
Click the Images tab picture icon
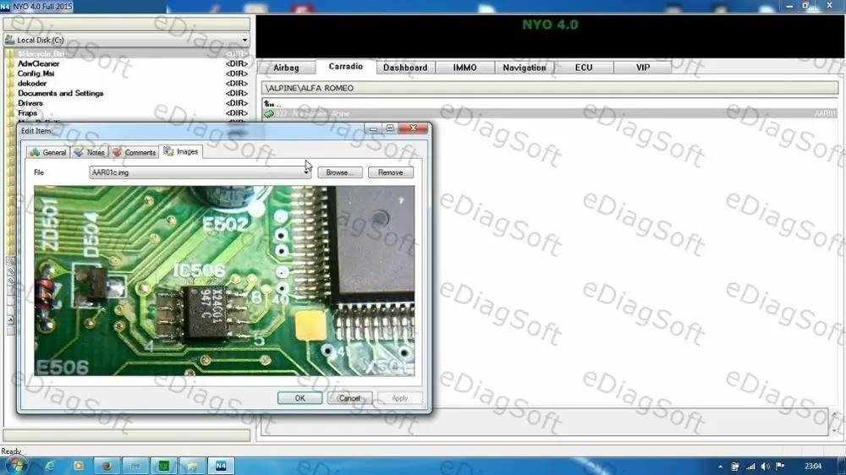tap(168, 151)
